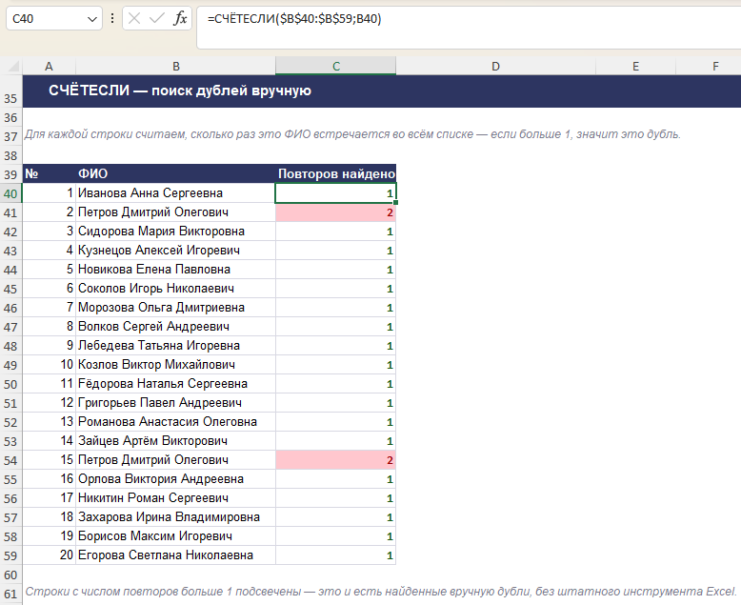
Task: Select column C header
Action: [336, 66]
